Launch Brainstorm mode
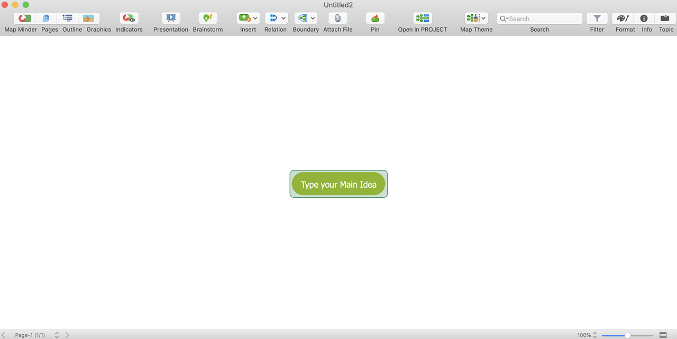Screen dimensions: 677x339 click(208, 19)
